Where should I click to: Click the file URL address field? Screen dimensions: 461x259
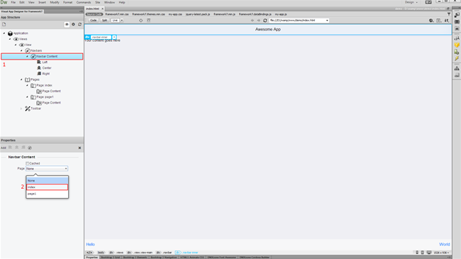tap(299, 21)
